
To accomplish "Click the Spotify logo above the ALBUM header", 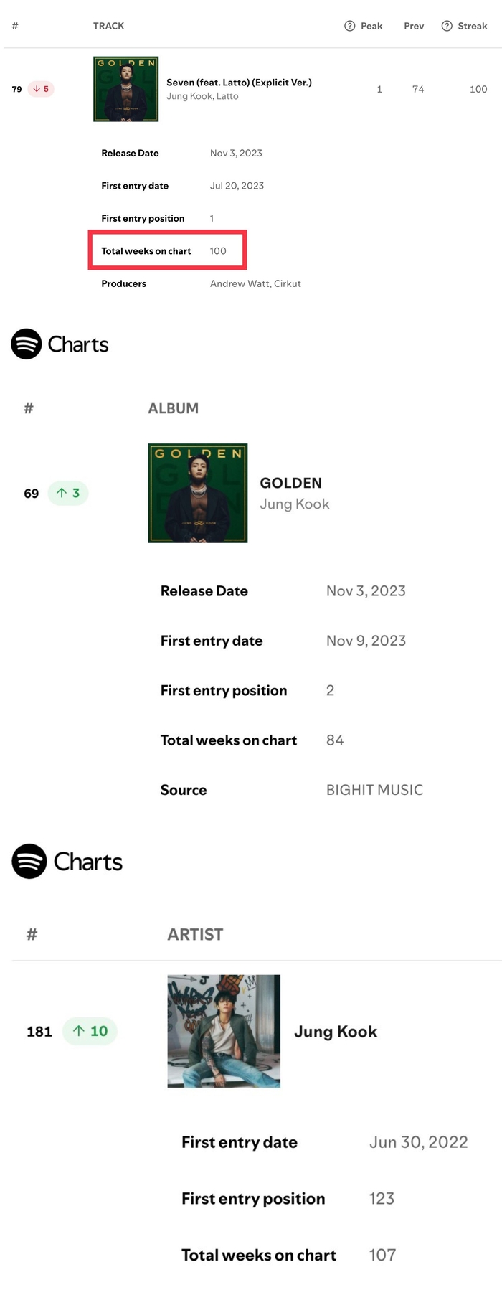I will coord(27,344).
